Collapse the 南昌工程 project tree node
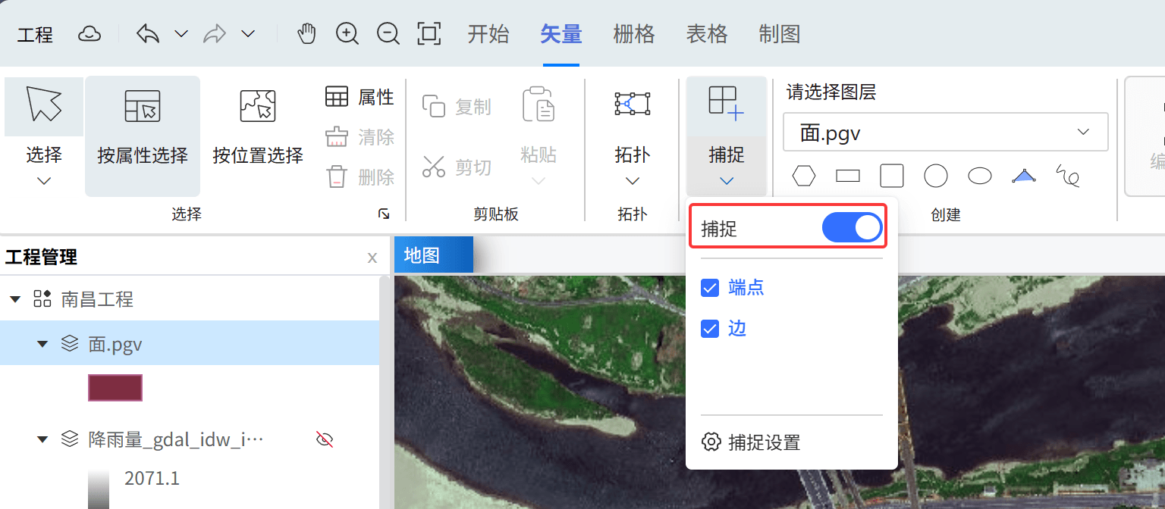This screenshot has width=1165, height=509. (15, 299)
